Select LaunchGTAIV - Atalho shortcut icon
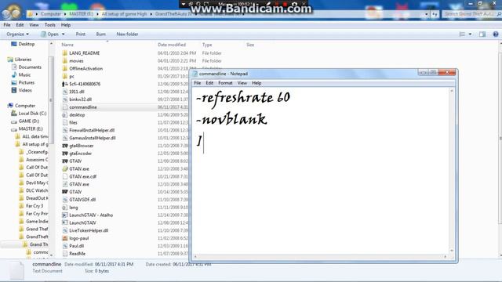Image resolution: width=502 pixels, height=282 pixels. coord(64,215)
